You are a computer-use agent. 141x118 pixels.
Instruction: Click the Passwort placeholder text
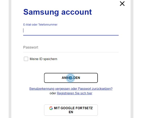pos(31,47)
